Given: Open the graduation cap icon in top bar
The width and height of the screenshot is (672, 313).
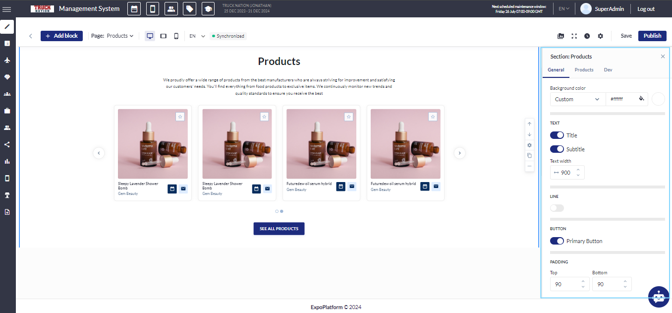Looking at the screenshot, I should 208,9.
